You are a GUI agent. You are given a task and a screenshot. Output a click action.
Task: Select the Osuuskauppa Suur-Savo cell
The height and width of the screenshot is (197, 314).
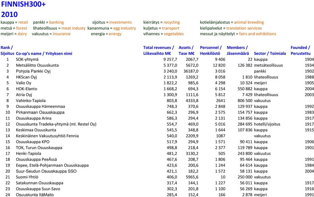38,189
